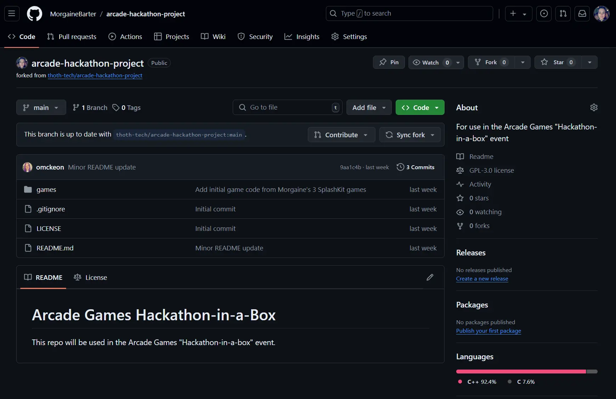The width and height of the screenshot is (616, 399).
Task: Click Publish your first package link
Action: click(488, 331)
